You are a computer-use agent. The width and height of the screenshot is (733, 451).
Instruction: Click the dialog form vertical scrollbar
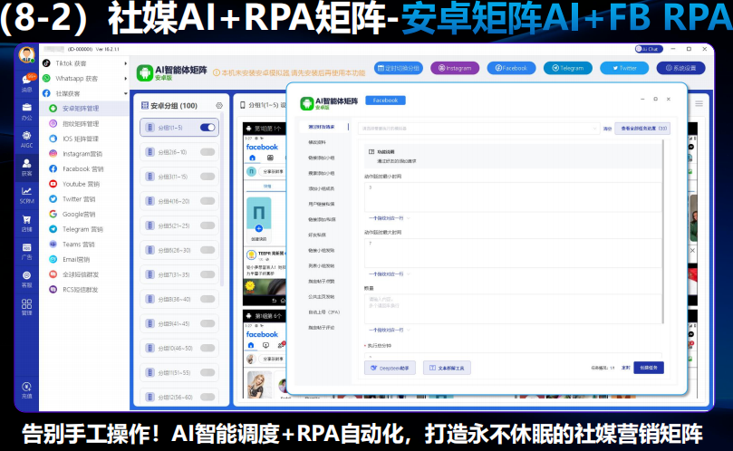coord(663,232)
